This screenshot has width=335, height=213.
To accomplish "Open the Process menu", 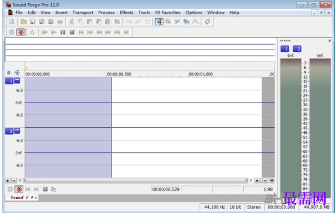I will 106,13.
